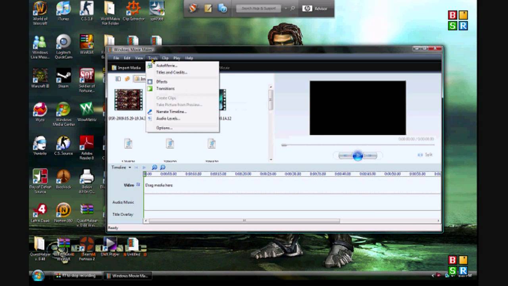Open the World of Warcraft desktop shortcut
508x286 pixels.
coord(40,13)
